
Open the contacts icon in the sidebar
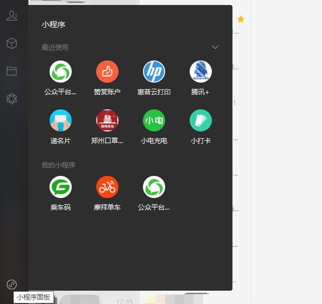point(12,16)
